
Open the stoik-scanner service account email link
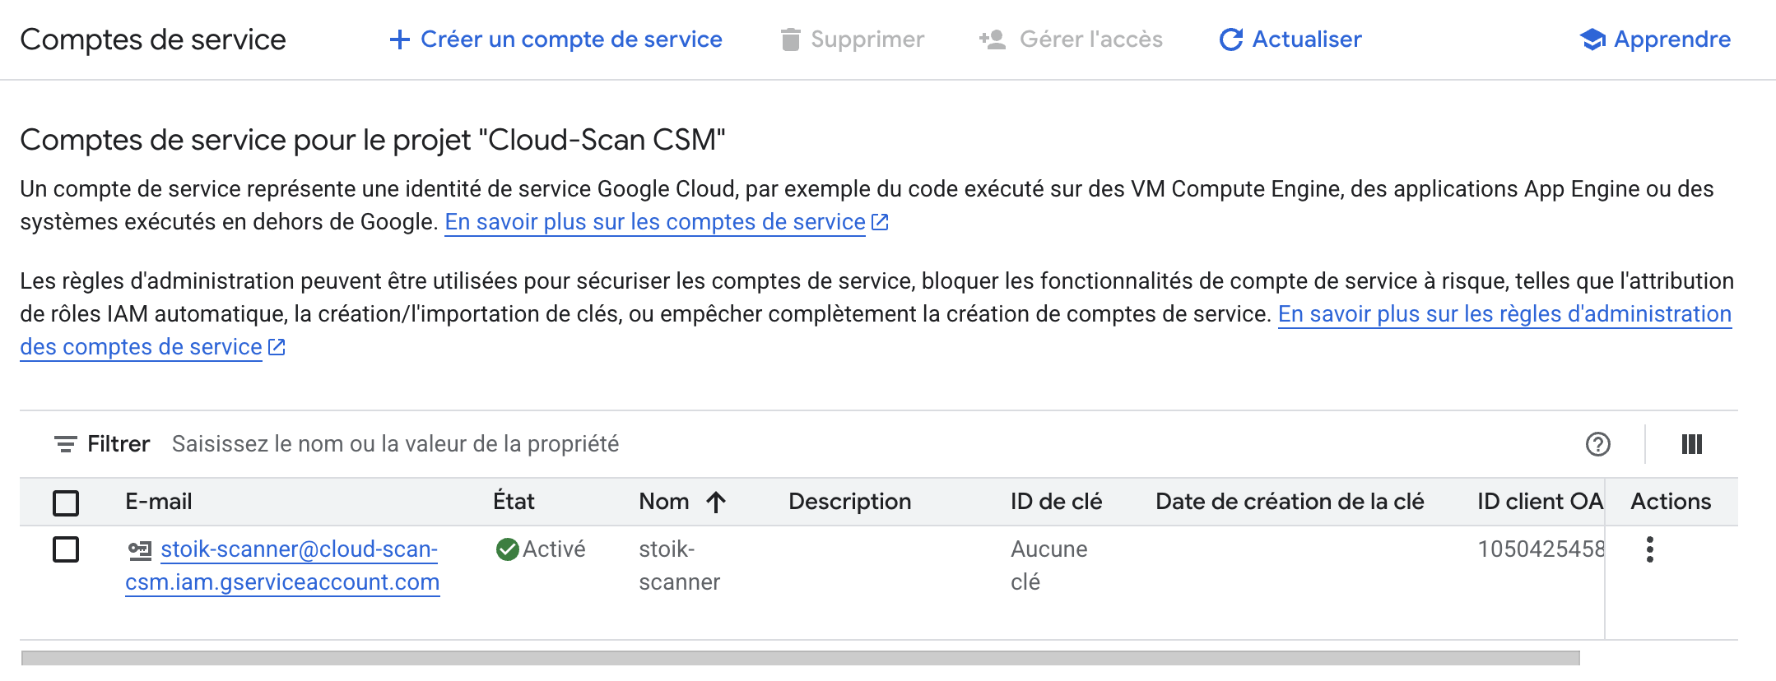pyautogui.click(x=299, y=549)
